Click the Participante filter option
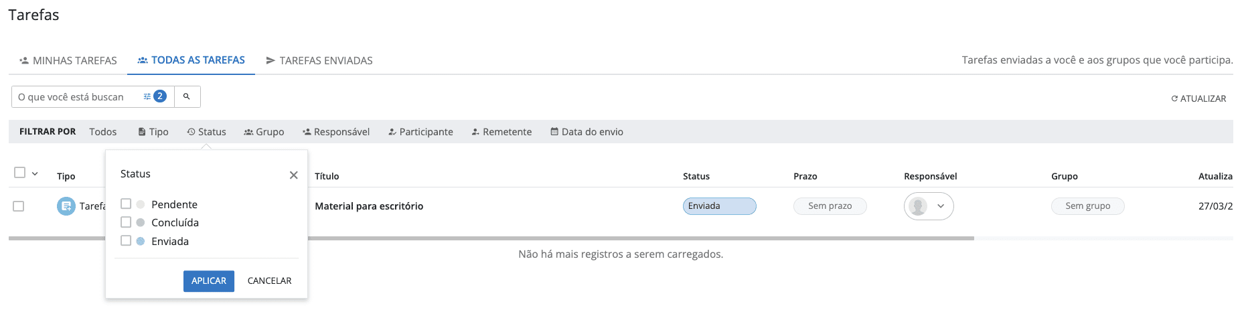The image size is (1242, 314). 420,132
